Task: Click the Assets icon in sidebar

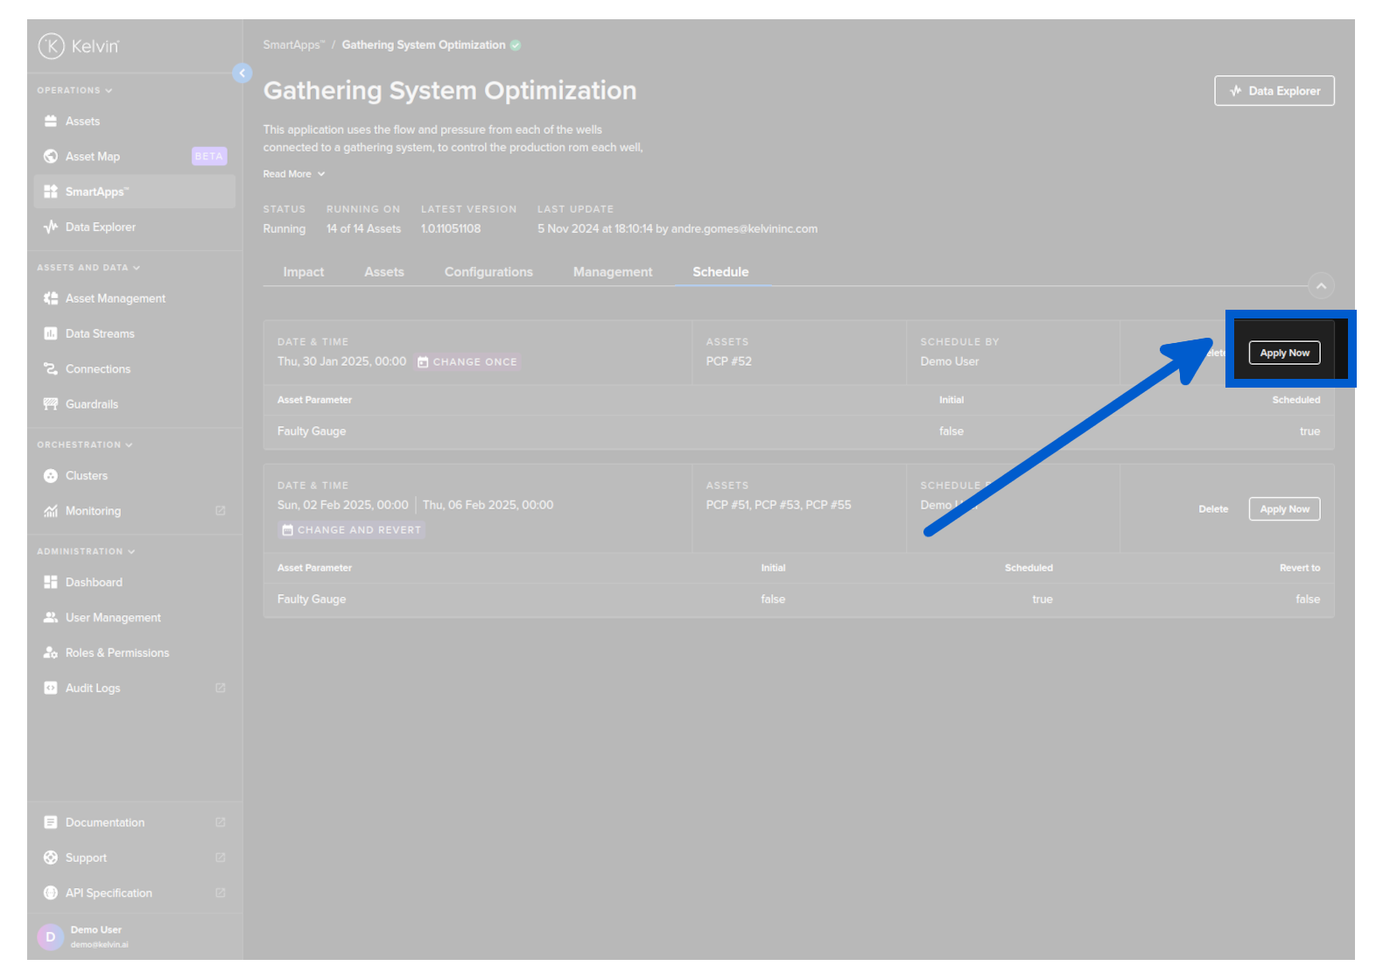Action: click(x=51, y=122)
